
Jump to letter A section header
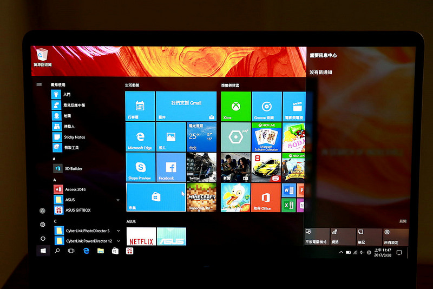[55, 180]
